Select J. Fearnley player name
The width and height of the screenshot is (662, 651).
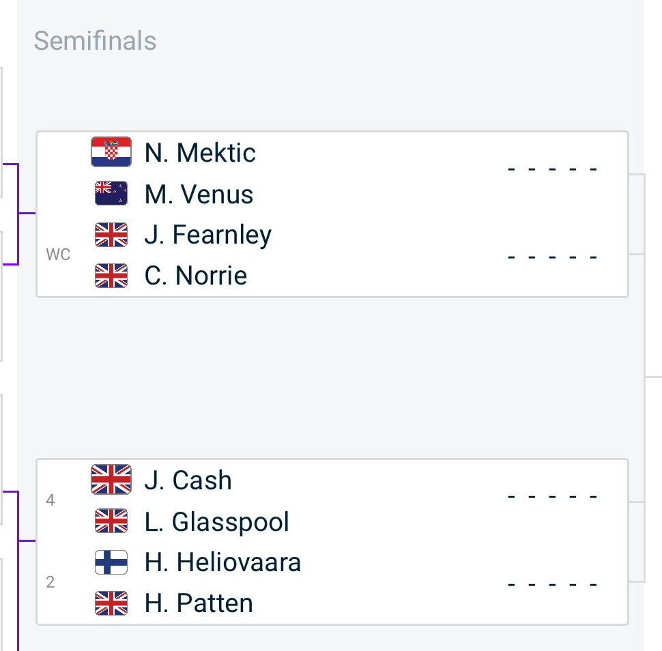[208, 235]
